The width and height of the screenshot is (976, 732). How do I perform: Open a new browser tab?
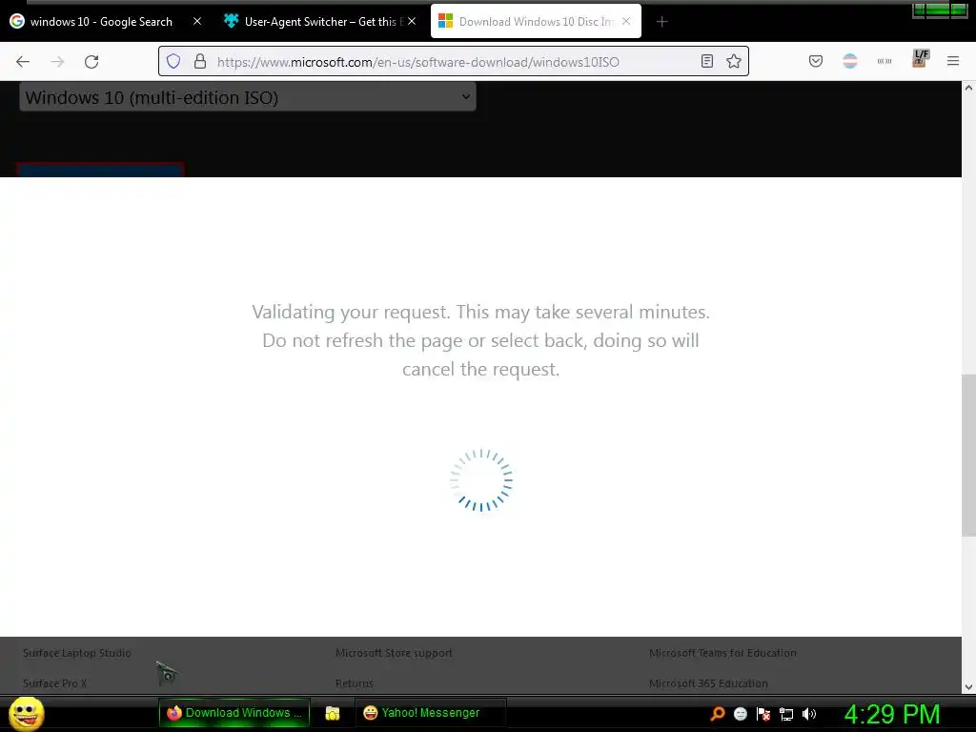(x=661, y=22)
